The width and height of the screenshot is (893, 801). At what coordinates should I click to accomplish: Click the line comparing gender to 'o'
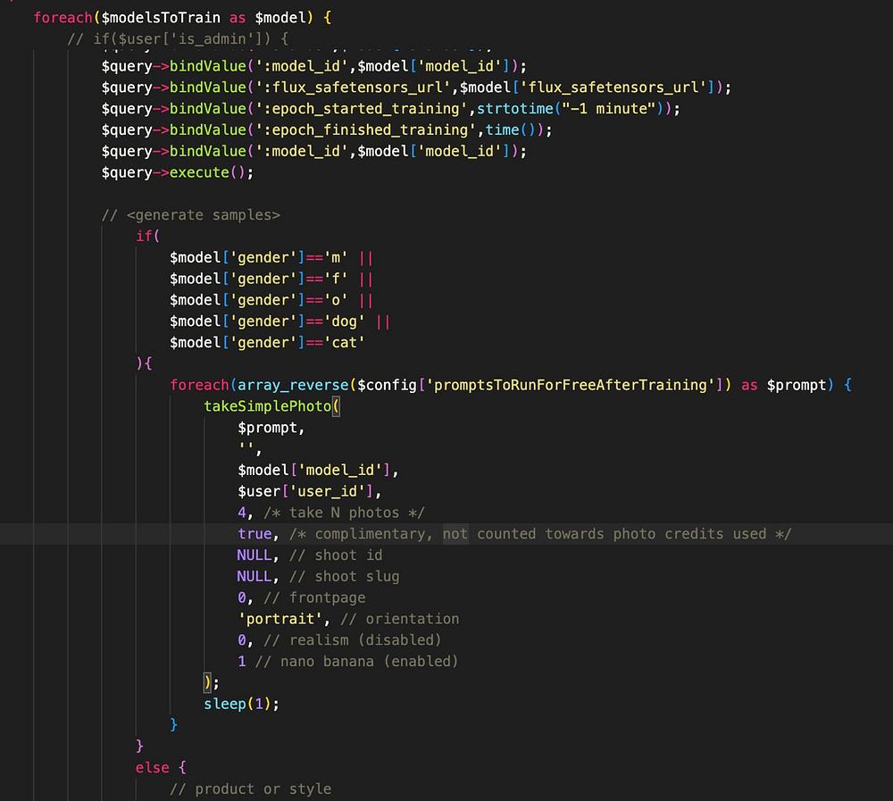[x=271, y=300]
